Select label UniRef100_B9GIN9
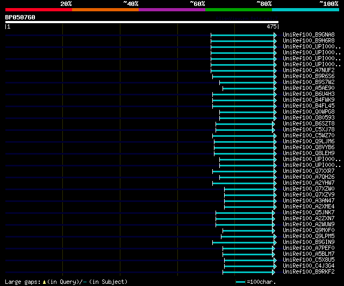The image size is (344, 286). coord(309,242)
